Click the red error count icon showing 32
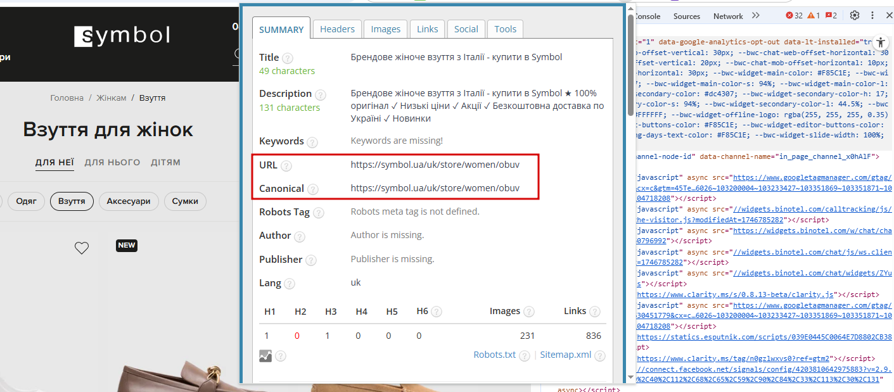 pyautogui.click(x=795, y=16)
